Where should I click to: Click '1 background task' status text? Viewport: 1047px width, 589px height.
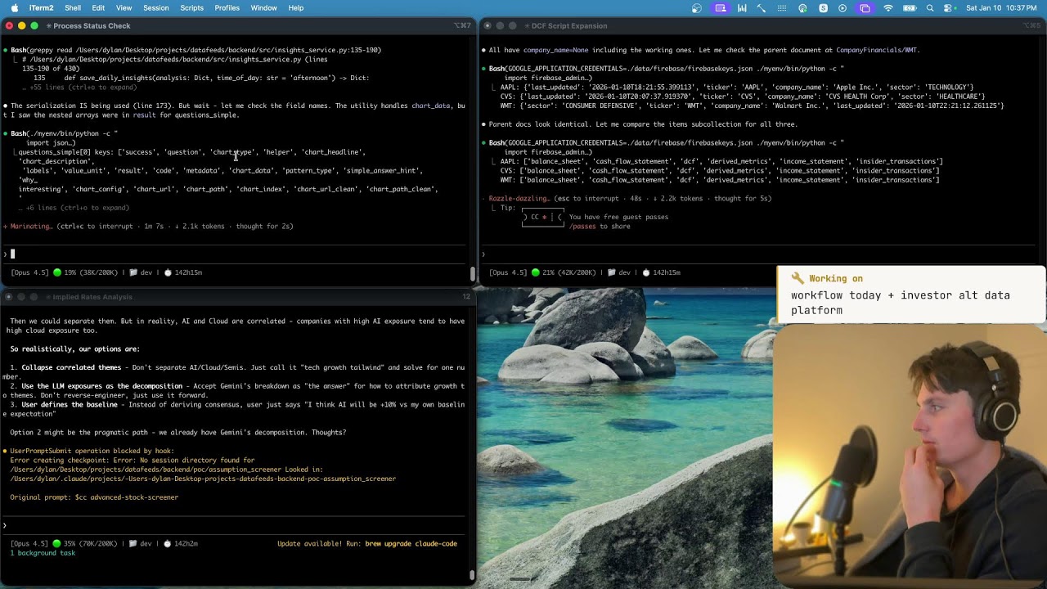pos(43,553)
